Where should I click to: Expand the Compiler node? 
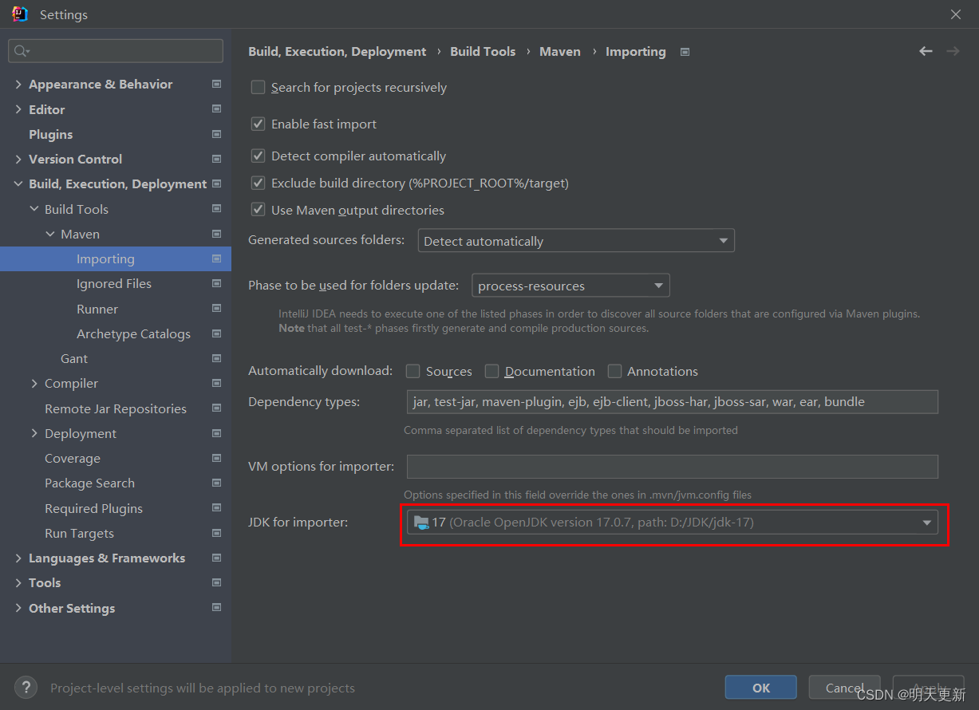tap(34, 383)
